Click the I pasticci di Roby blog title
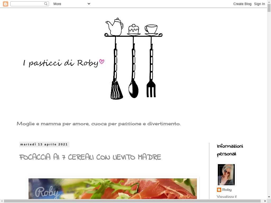The height and width of the screenshot is (203, 271). tap(61, 63)
